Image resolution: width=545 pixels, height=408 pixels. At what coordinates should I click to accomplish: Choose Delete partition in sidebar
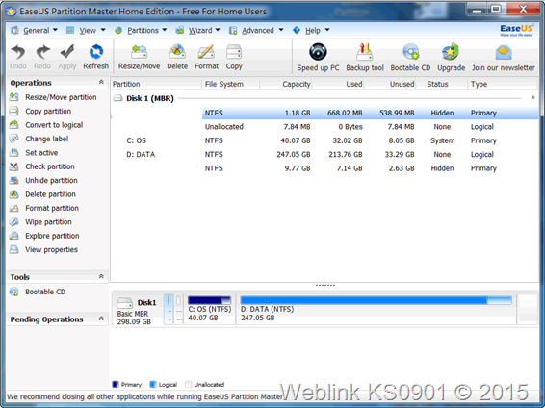(x=43, y=194)
